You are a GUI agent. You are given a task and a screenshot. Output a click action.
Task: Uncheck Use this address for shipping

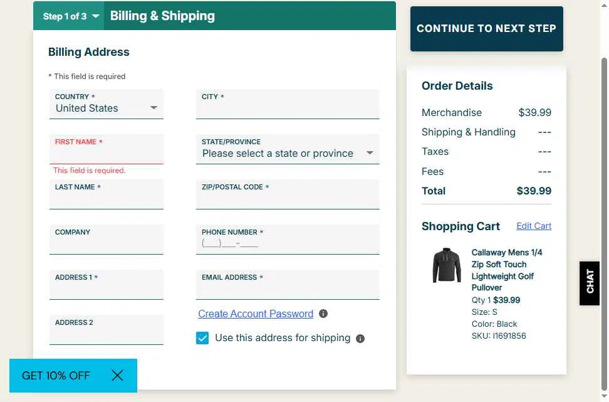click(x=202, y=339)
